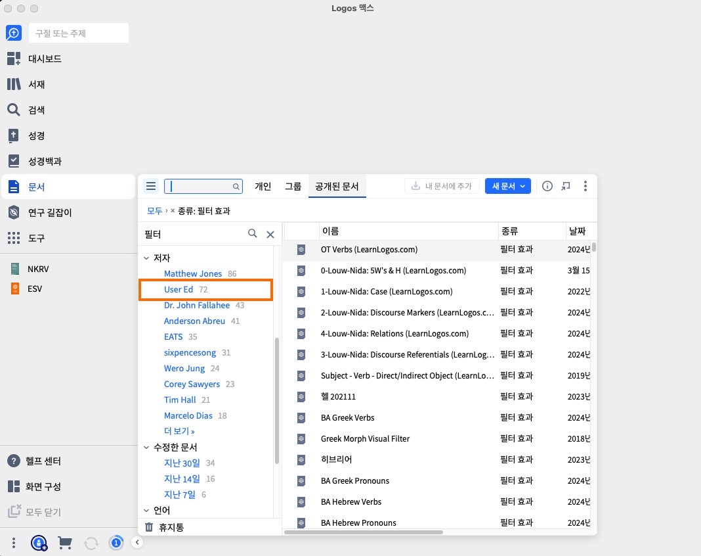Screen dimensions: 701x556
Task: Open the notifications badge showing 1
Action: pyautogui.click(x=116, y=543)
